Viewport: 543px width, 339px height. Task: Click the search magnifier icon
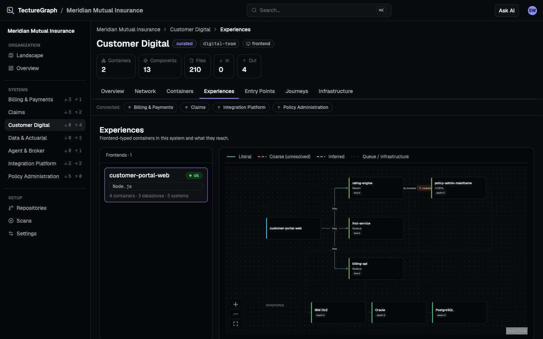(x=254, y=11)
